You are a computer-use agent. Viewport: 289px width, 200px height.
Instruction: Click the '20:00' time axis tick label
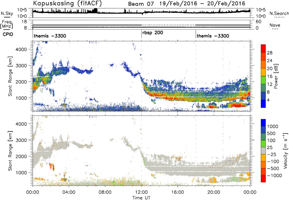click(x=213, y=192)
